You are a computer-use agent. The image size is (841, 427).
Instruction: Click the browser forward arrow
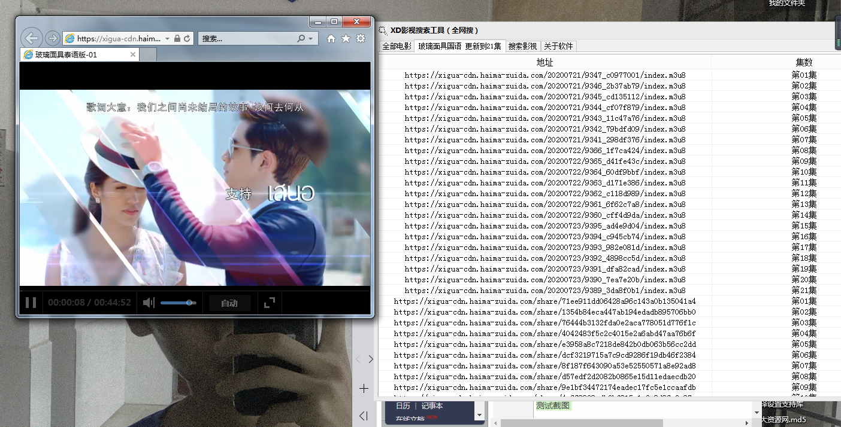click(52, 38)
